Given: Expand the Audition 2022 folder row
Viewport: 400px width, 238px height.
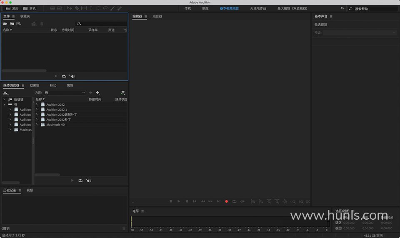Looking at the screenshot, I should [37, 104].
